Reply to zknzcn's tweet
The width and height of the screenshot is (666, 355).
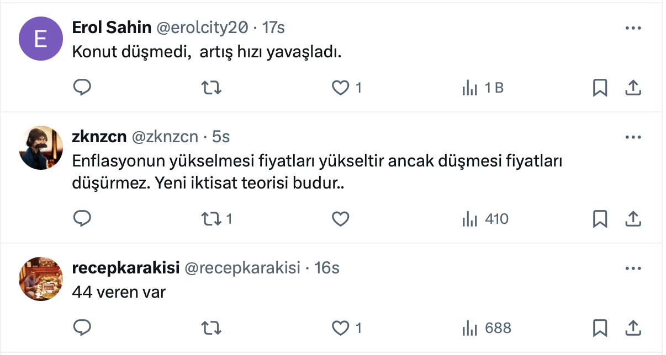tap(82, 219)
